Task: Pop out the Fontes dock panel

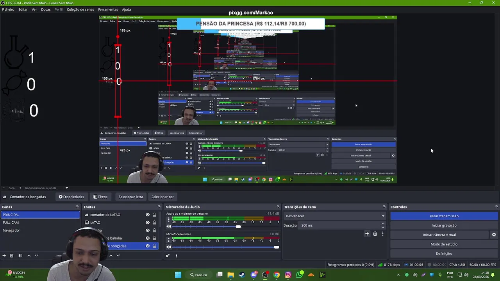Action: click(x=159, y=207)
